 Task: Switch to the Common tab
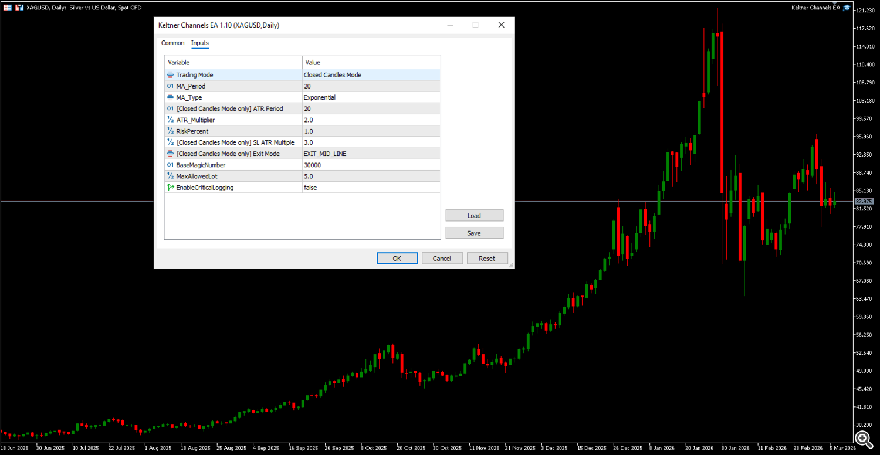172,43
